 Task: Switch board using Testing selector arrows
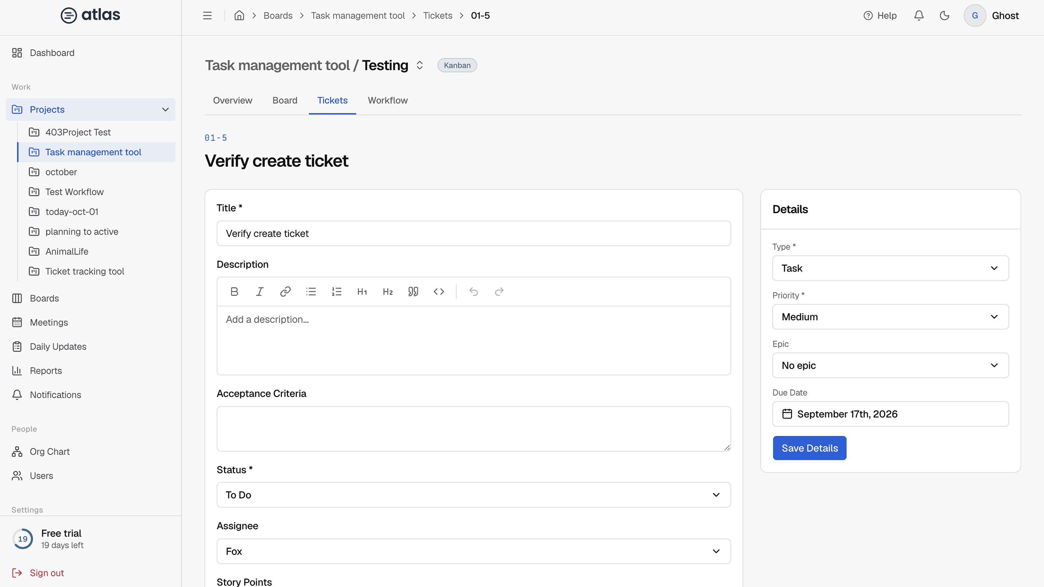click(420, 65)
